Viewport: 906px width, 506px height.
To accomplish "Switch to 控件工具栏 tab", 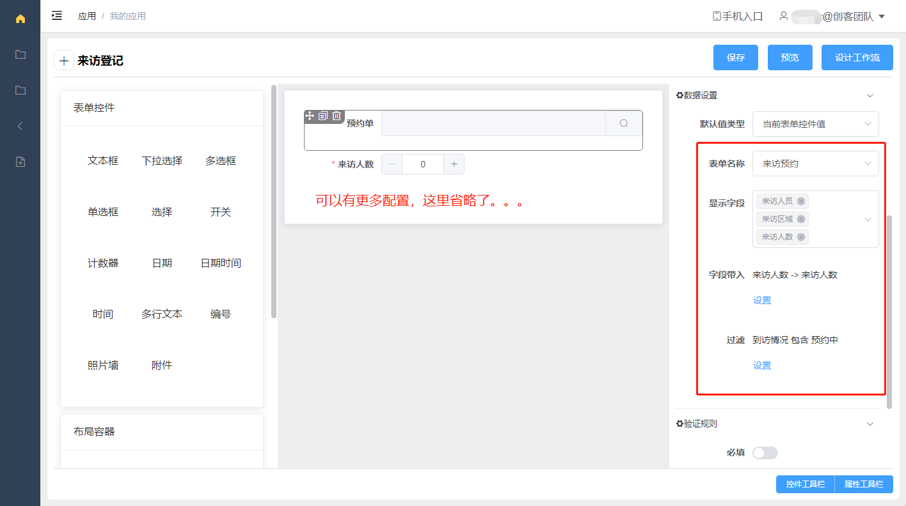I will point(806,484).
